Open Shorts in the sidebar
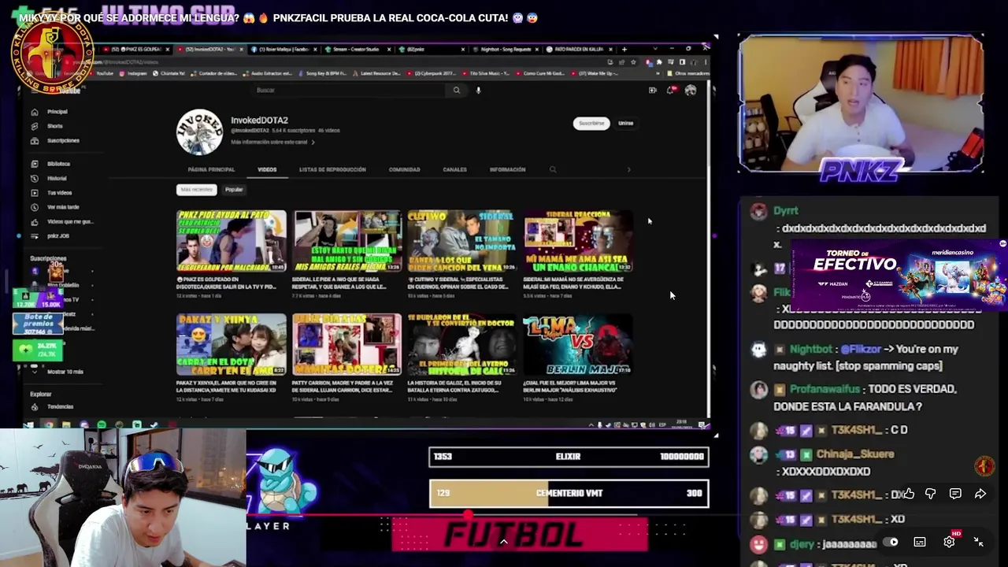The height and width of the screenshot is (567, 1008). 48,126
